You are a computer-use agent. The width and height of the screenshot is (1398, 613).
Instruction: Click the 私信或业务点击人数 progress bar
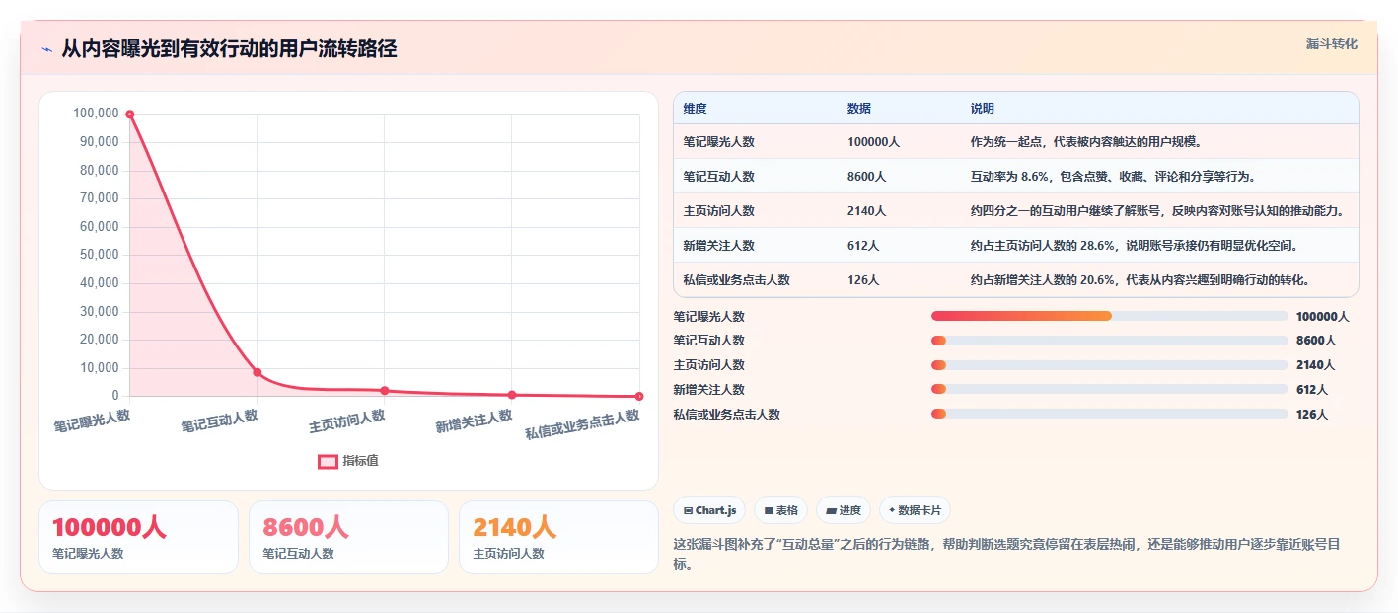(x=1110, y=415)
